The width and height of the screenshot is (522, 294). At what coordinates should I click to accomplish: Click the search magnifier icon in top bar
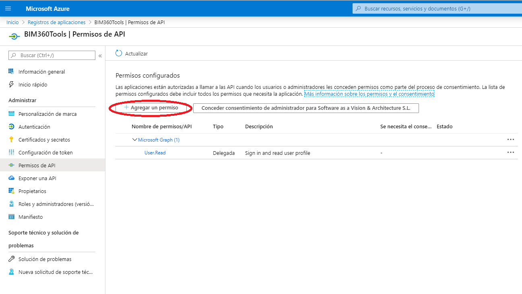tap(358, 8)
